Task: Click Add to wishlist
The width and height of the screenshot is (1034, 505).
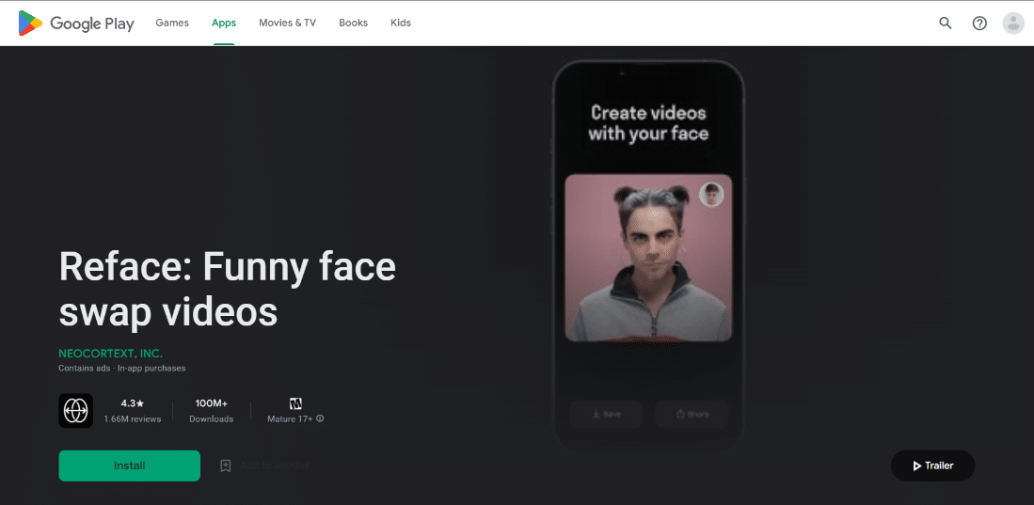Action: coord(275,466)
